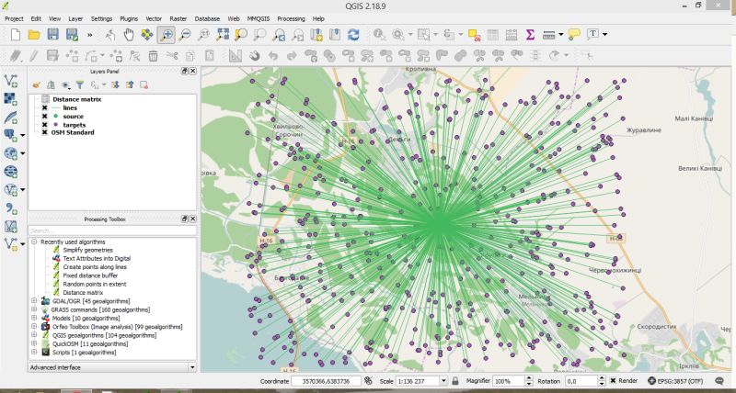Click the Coordinate input field

(327, 381)
